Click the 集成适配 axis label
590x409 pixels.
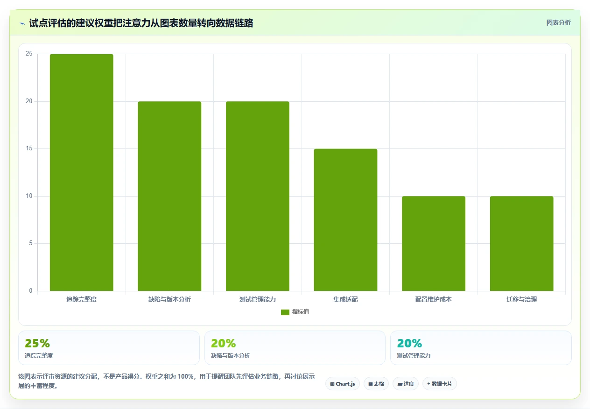coord(345,299)
